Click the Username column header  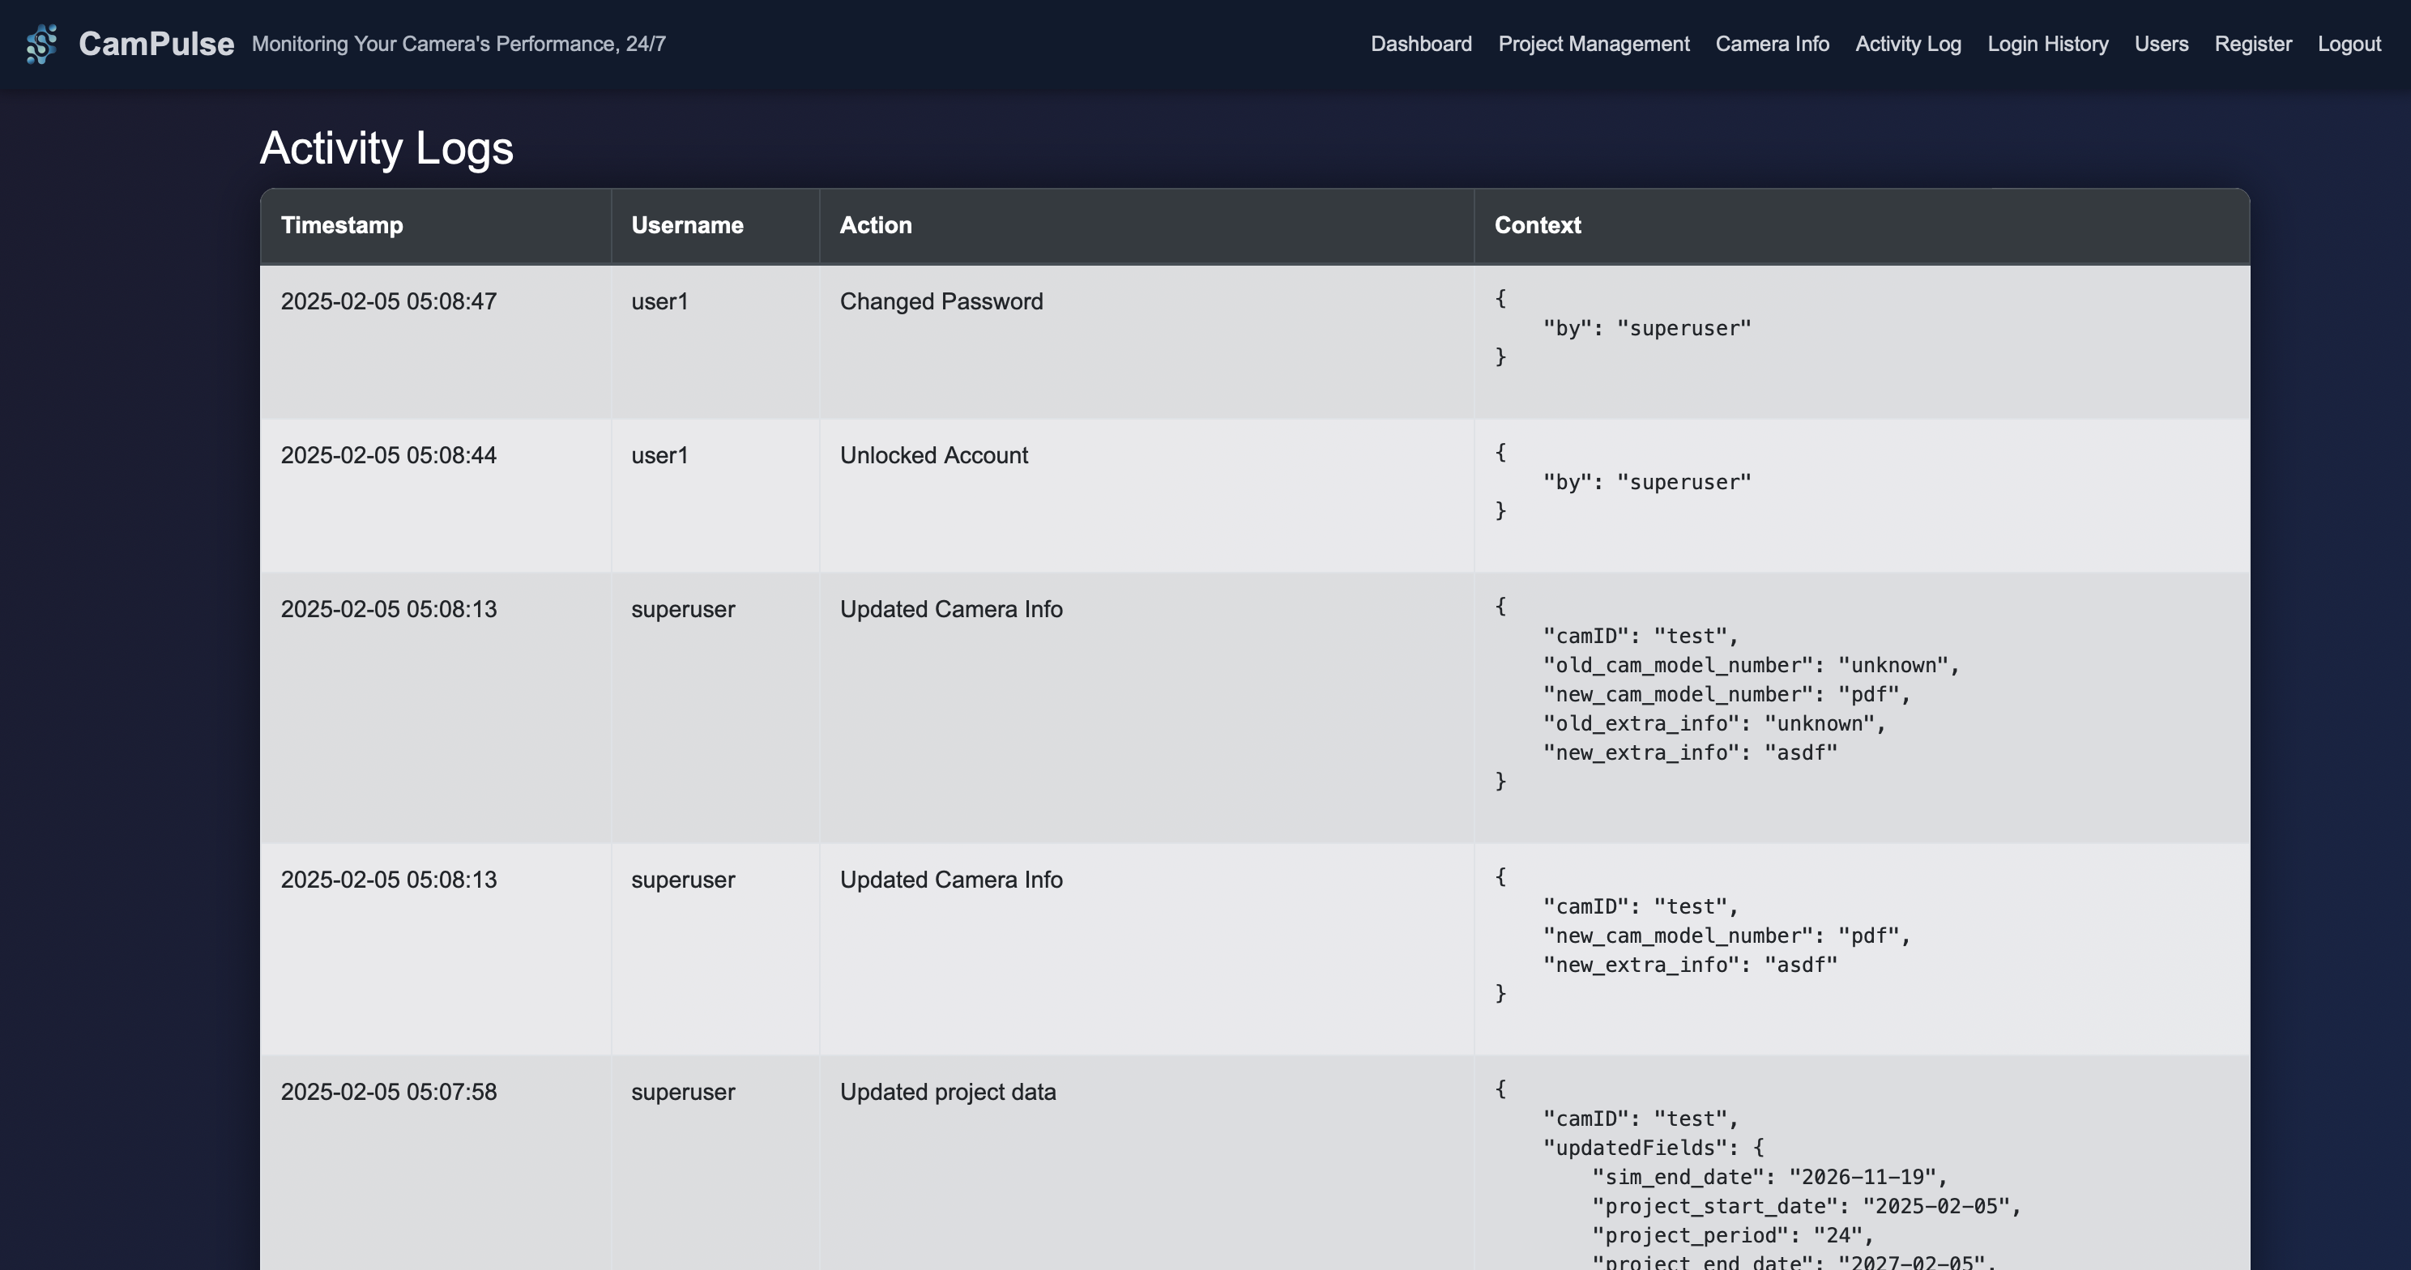(x=686, y=225)
